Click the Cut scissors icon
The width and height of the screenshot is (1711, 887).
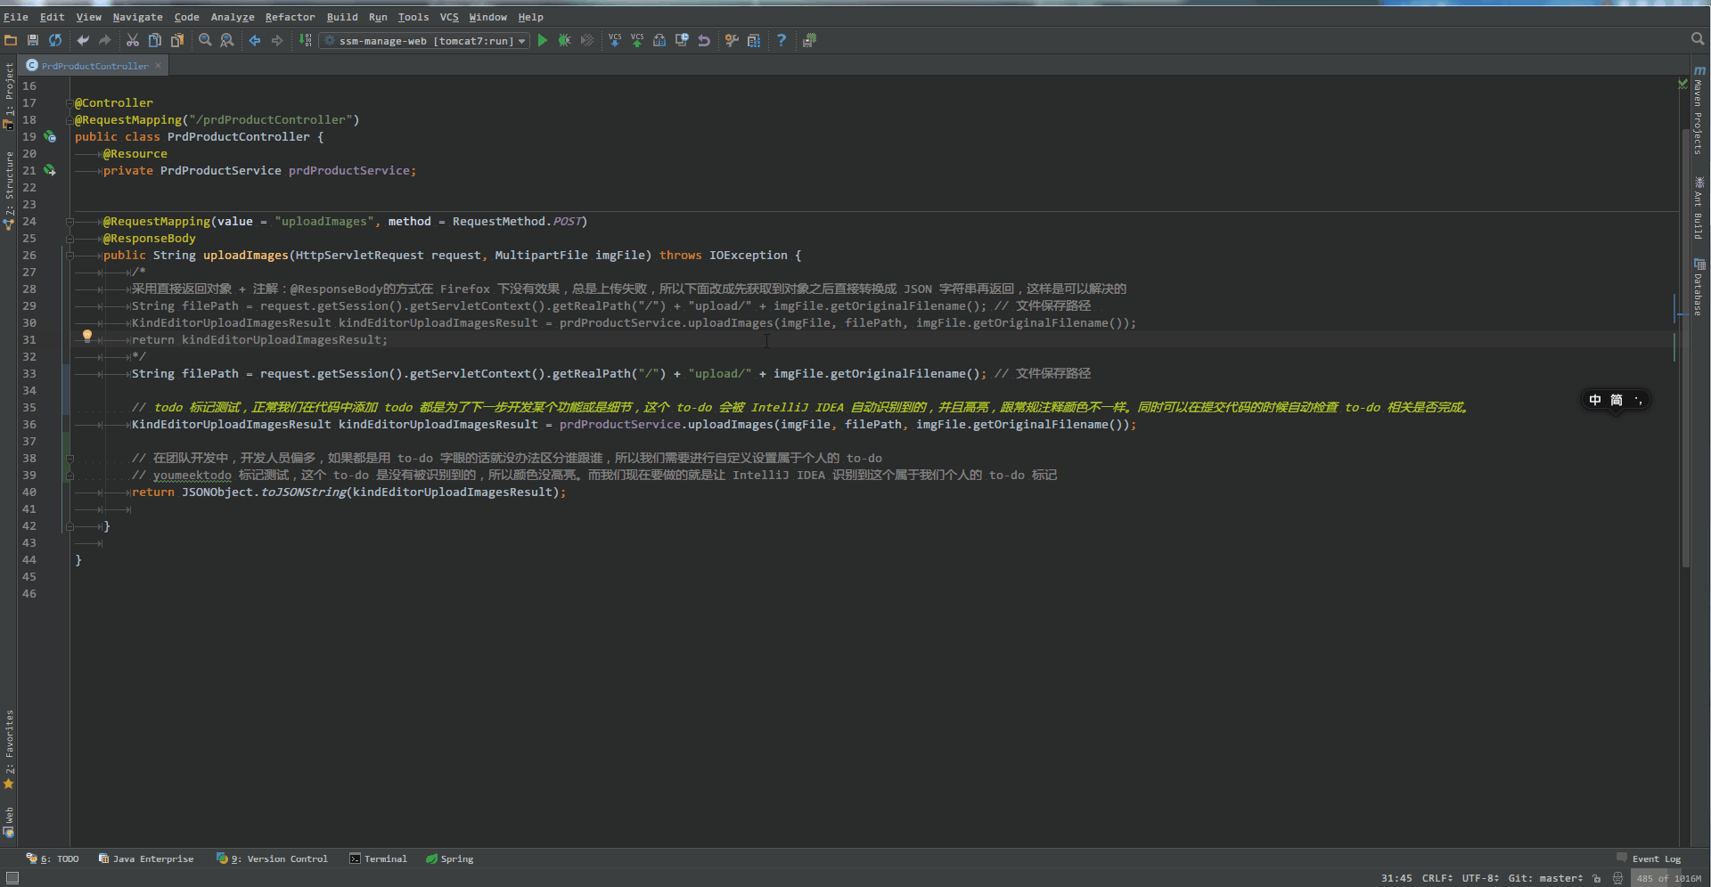point(133,41)
